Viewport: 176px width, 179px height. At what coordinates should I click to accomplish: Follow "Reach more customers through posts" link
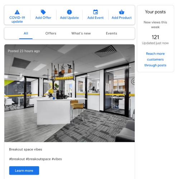[x=155, y=59]
